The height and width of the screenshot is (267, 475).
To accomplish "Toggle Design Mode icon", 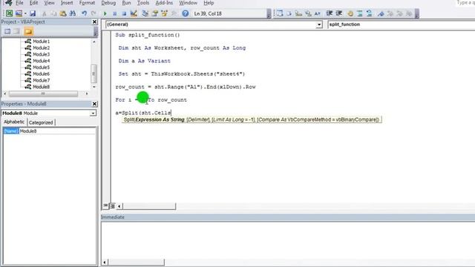I will 134,13.
